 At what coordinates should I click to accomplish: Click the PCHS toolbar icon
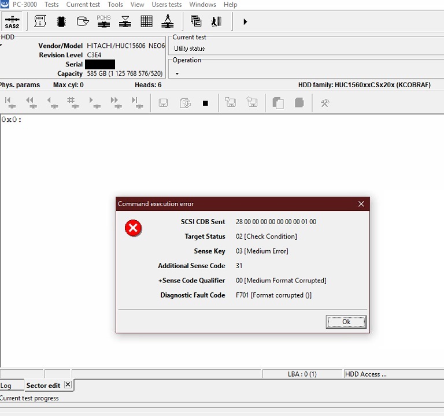[x=103, y=22]
